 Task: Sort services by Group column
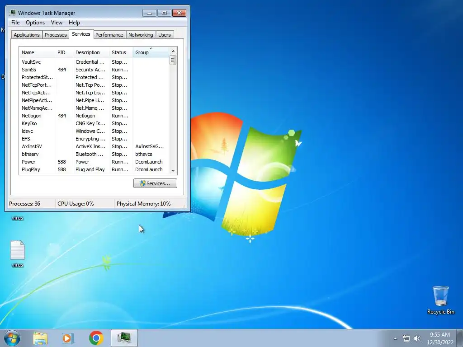pos(151,52)
